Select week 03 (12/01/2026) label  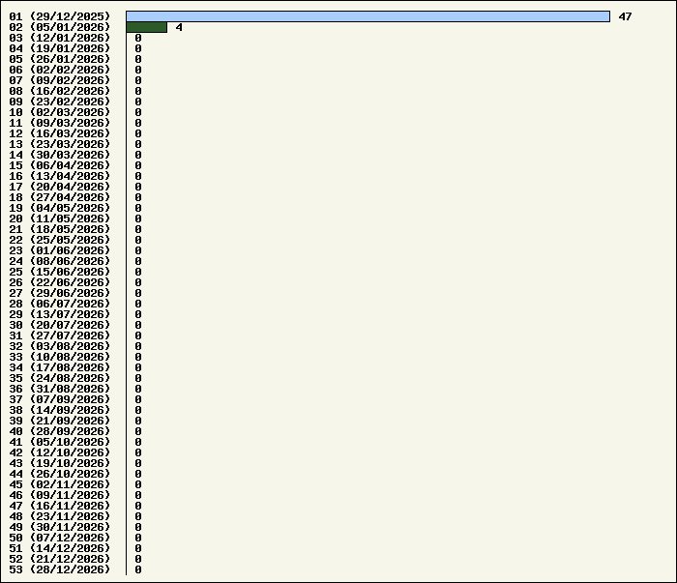pyautogui.click(x=60, y=38)
